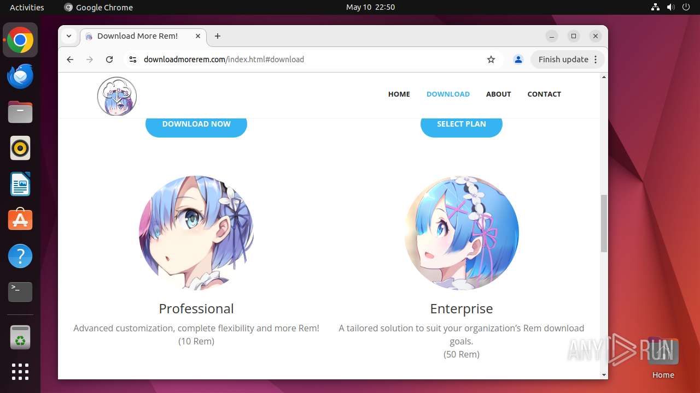Select the Download More Rem! tab
The image size is (700, 393).
click(x=143, y=36)
